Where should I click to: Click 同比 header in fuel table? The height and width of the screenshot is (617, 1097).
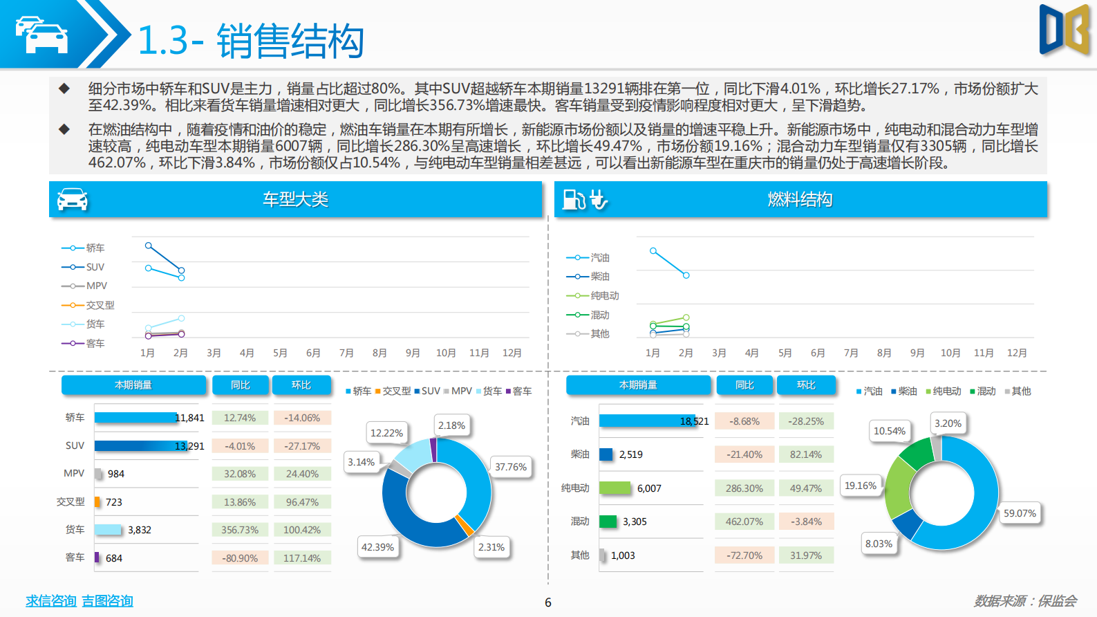pyautogui.click(x=744, y=385)
